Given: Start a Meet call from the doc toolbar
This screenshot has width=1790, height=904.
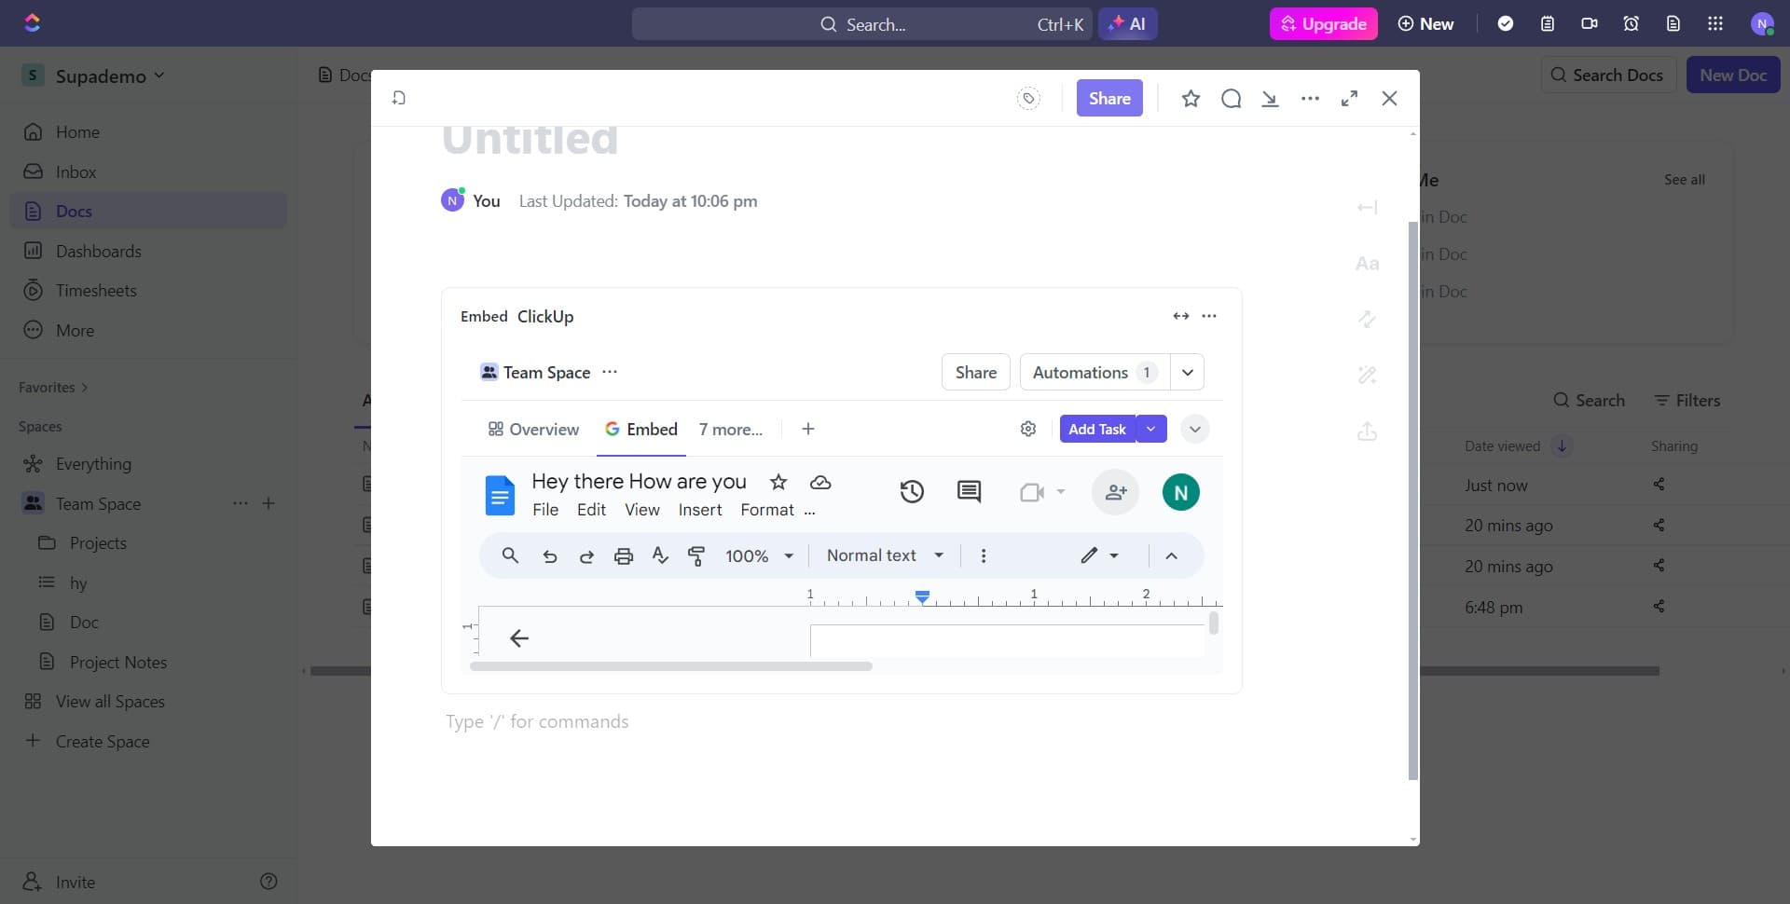Looking at the screenshot, I should pos(1033,491).
